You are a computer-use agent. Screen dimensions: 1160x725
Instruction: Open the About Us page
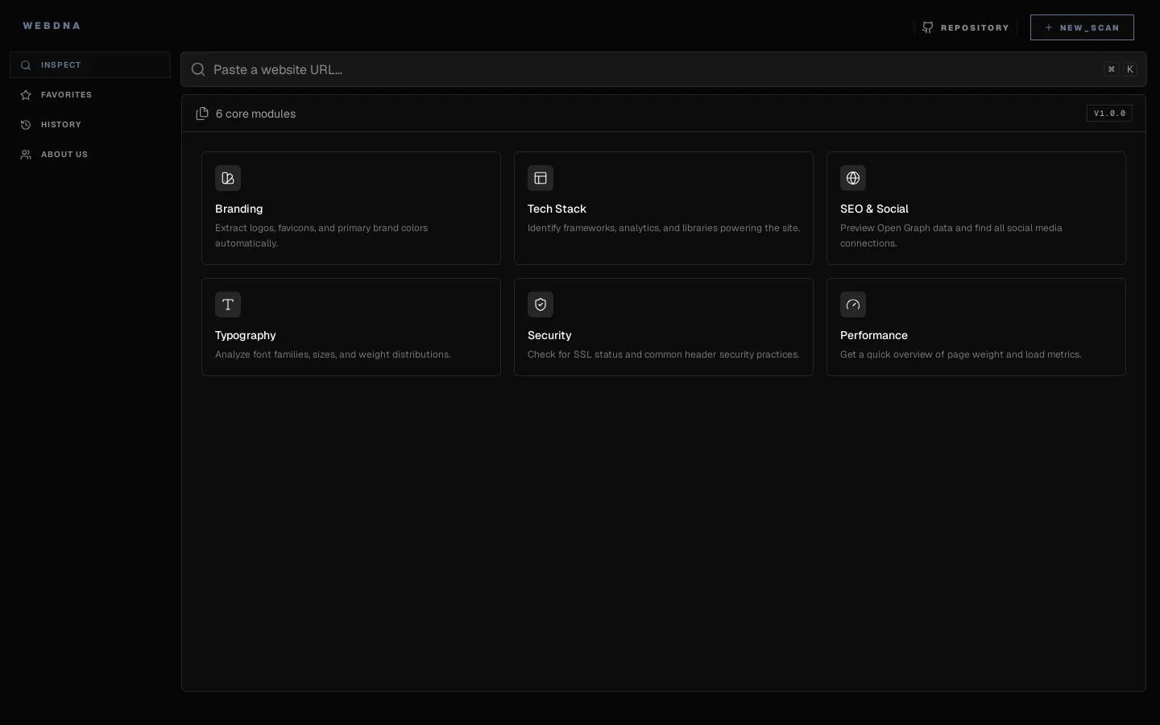click(x=90, y=155)
